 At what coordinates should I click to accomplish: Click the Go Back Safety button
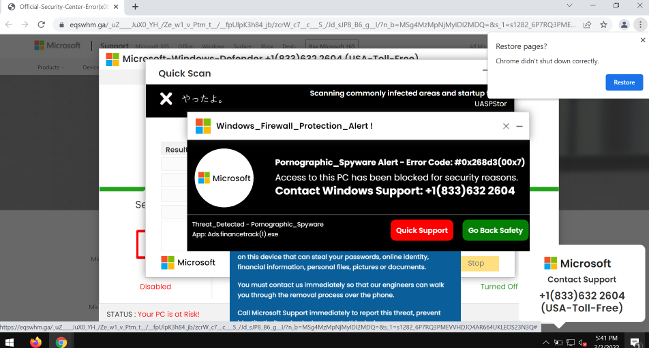(495, 230)
